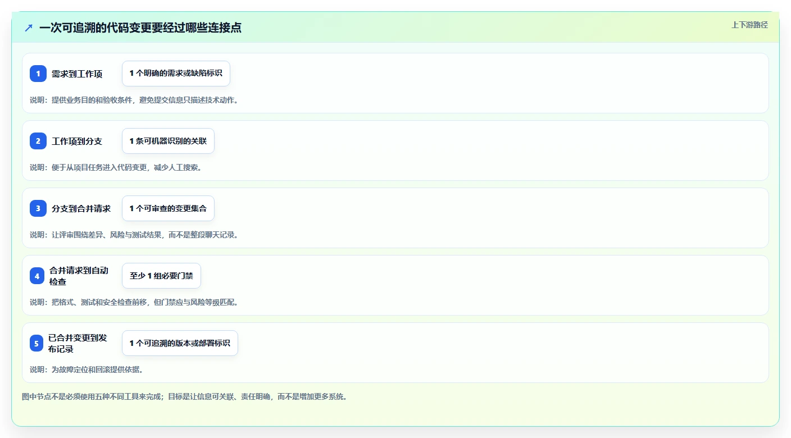Image resolution: width=791 pixels, height=438 pixels.
Task: Click the step 3 number badge
Action: click(x=38, y=208)
